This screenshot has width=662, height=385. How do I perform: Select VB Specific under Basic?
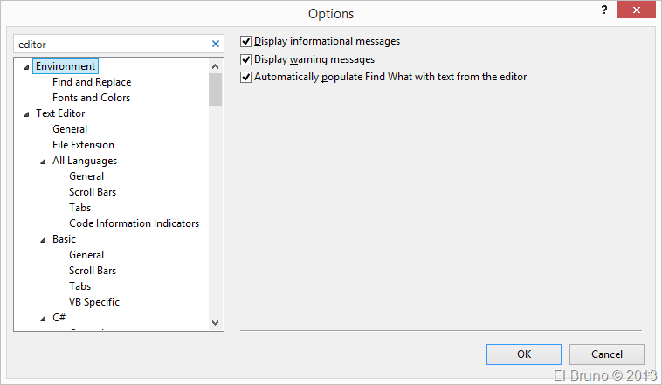94,302
